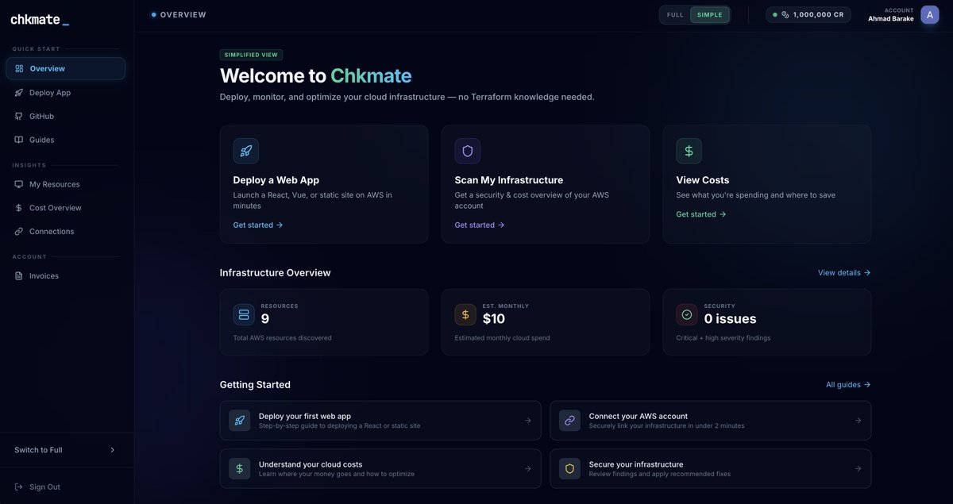Image resolution: width=953 pixels, height=504 pixels.
Task: Select the SIMPLE view mode toggle
Action: coord(710,14)
